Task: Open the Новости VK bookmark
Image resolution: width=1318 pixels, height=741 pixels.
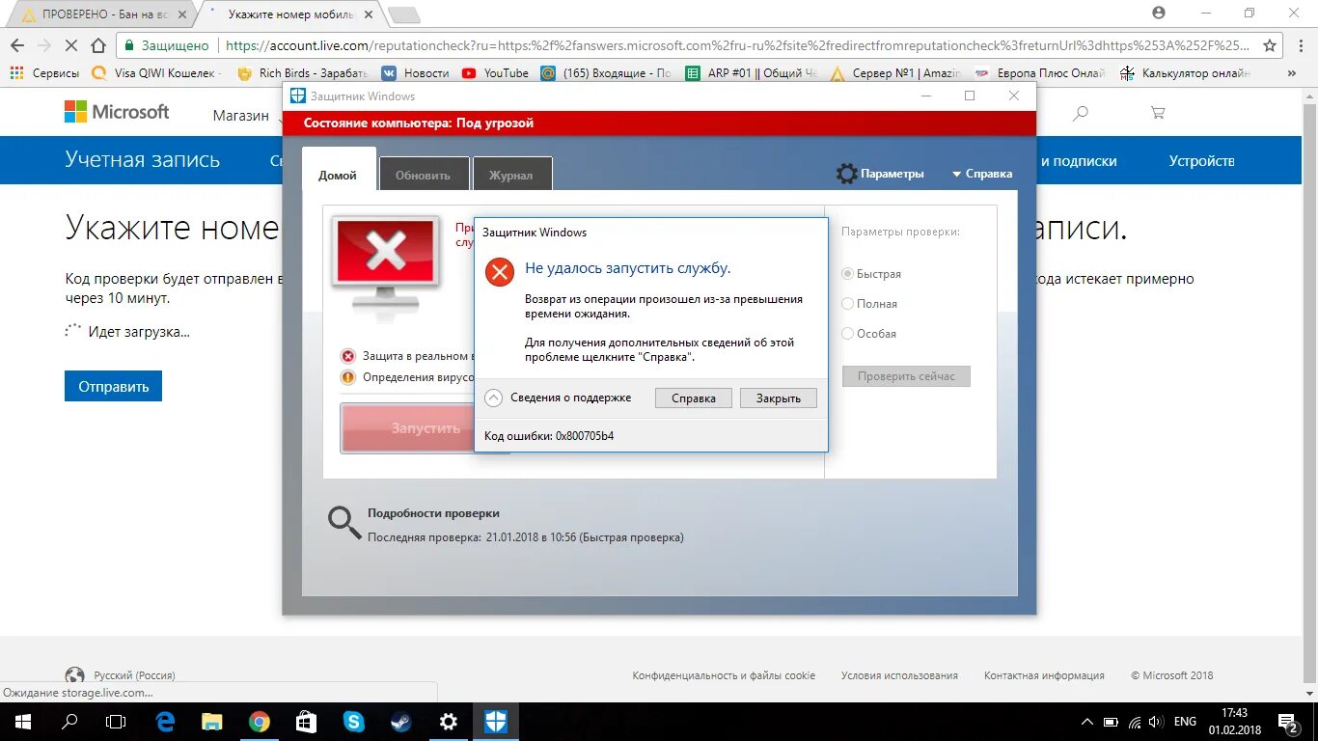Action: tap(416, 73)
